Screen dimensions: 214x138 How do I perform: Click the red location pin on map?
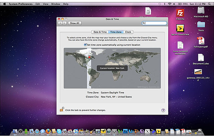click(x=89, y=57)
